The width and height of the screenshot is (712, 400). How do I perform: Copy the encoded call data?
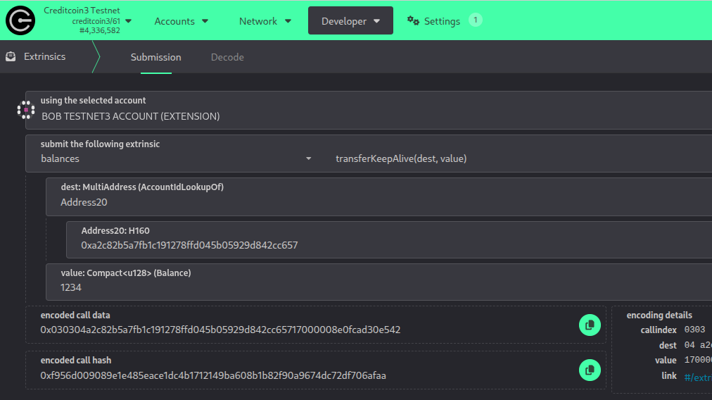coord(589,325)
